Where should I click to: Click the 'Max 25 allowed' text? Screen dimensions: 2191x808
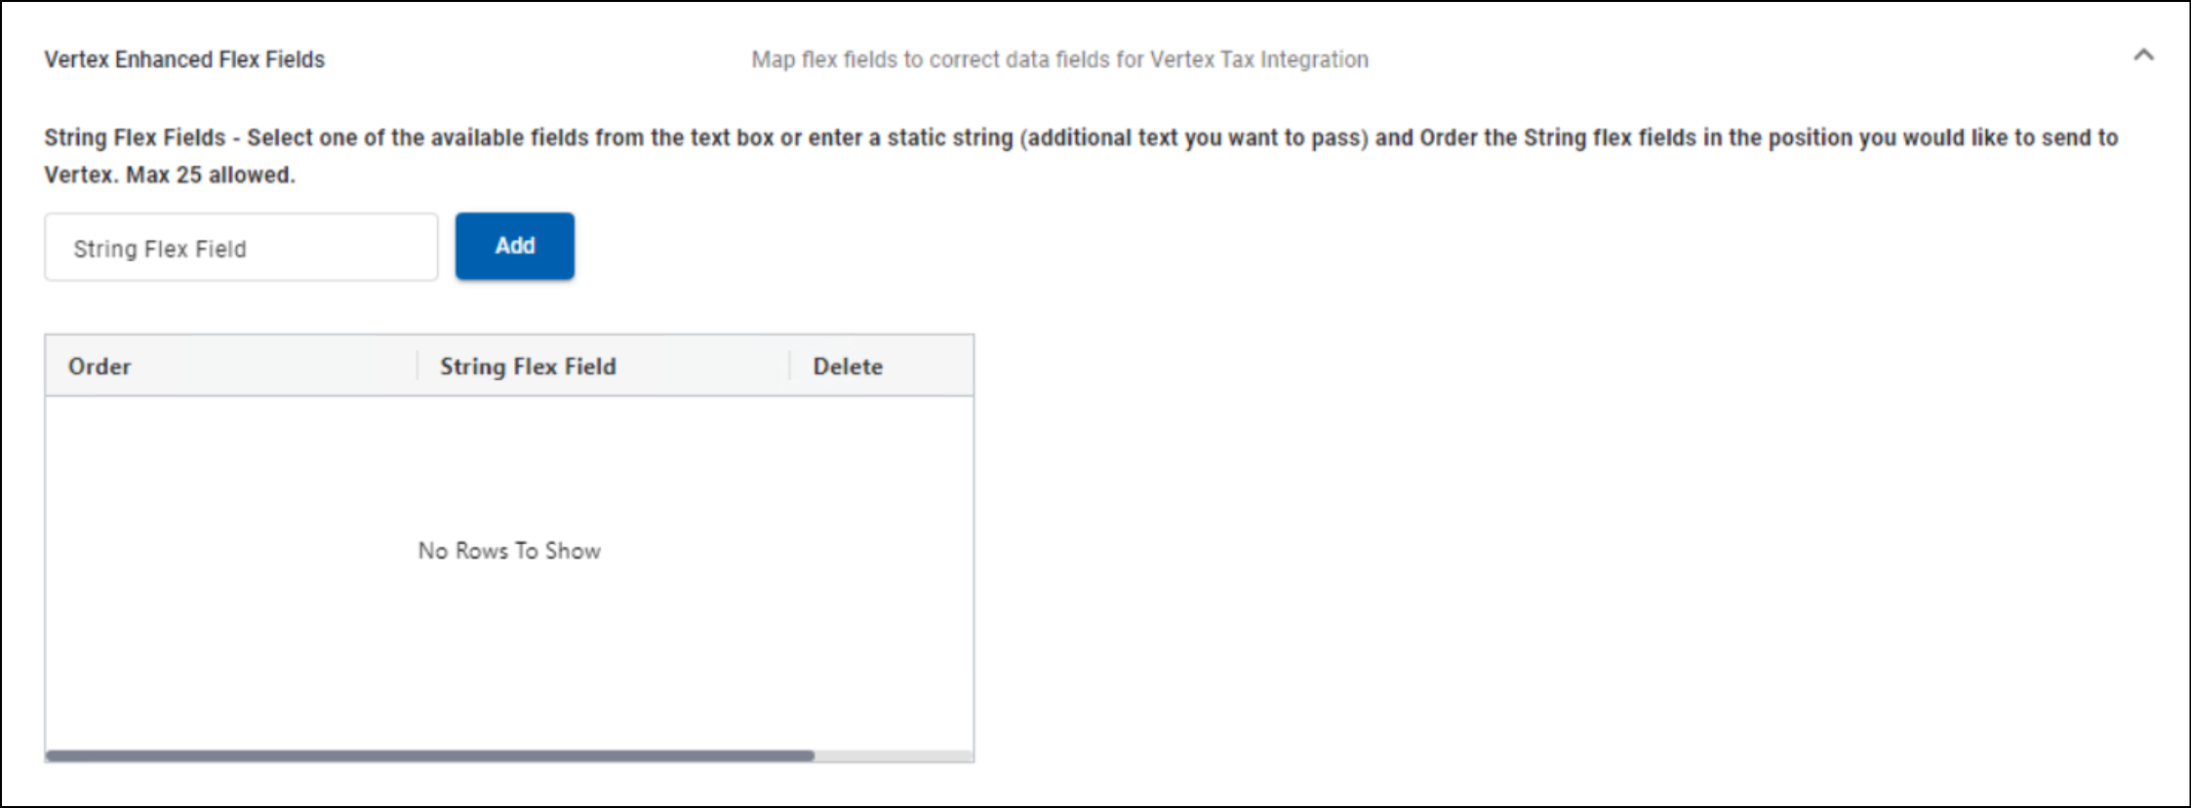[210, 175]
